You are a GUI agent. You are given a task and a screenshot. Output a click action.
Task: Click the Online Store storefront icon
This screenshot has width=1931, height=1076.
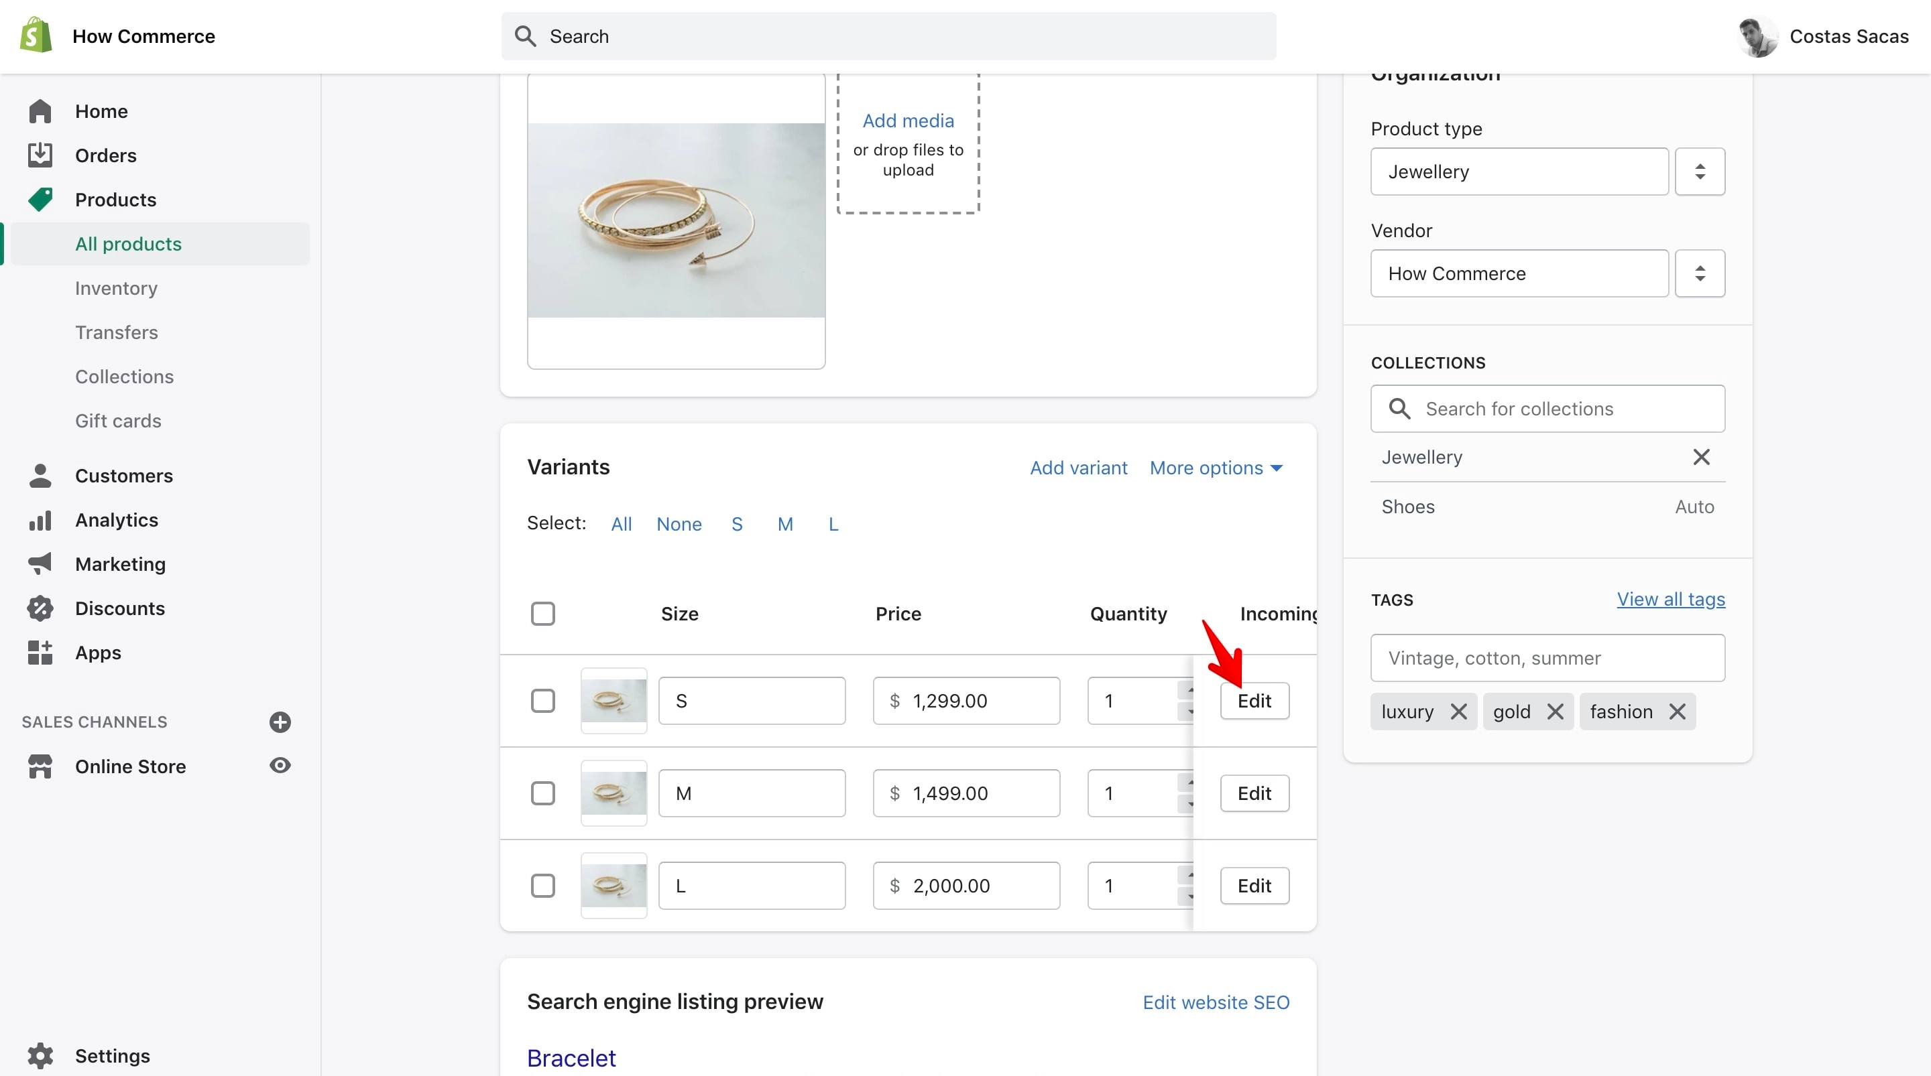tap(40, 766)
